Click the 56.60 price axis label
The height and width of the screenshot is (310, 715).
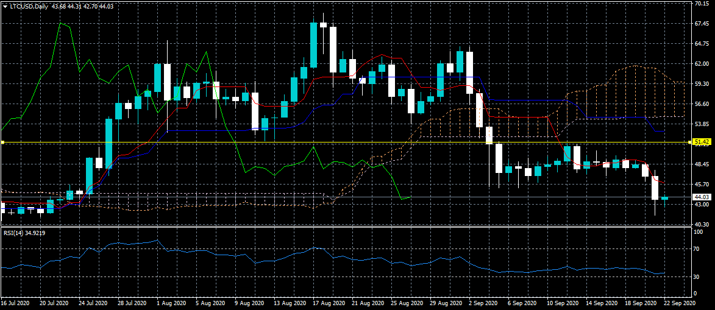(x=702, y=104)
